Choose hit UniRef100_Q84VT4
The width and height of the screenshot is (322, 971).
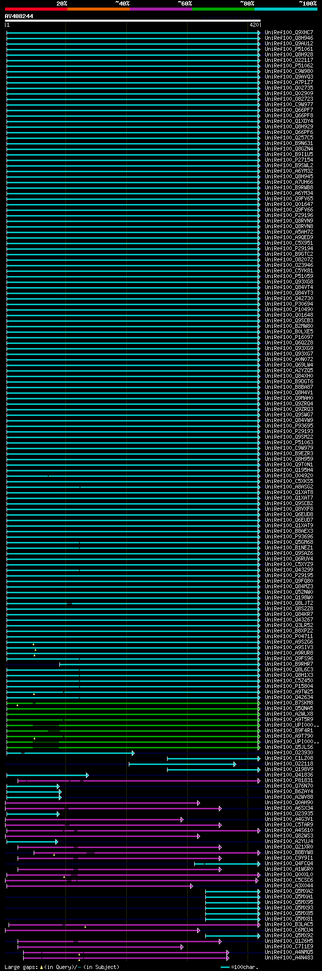(289, 288)
